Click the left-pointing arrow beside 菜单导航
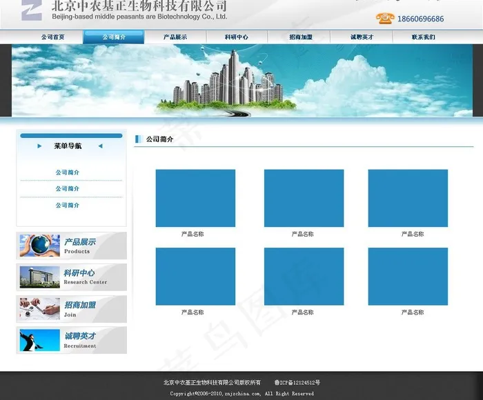This screenshot has width=483, height=400. click(x=100, y=146)
